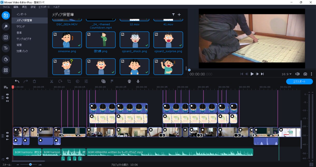The image size is (316, 167).
Task: Open the more tools grid tab
Action: pyautogui.click(x=6, y=70)
